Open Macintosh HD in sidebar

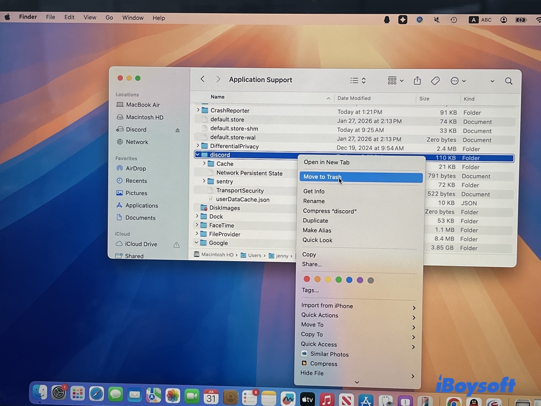pyautogui.click(x=145, y=117)
